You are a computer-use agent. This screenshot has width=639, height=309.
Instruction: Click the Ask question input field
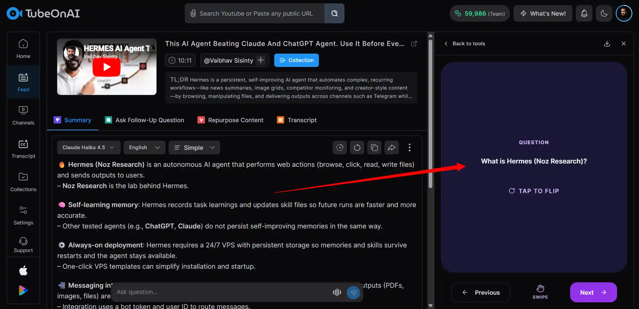(x=220, y=292)
